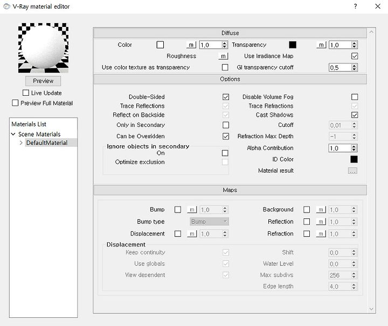Enable the Reflection map checkbox
This screenshot has width=388, height=326.
coord(307,222)
